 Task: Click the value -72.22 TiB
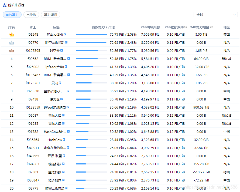pos(201,180)
